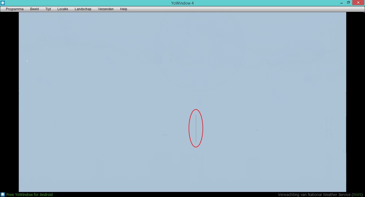Open the Beeld menu
The height and width of the screenshot is (197, 365).
(x=34, y=9)
